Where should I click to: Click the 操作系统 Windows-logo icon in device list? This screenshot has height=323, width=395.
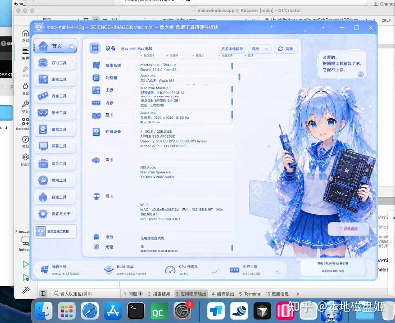pyautogui.click(x=96, y=66)
